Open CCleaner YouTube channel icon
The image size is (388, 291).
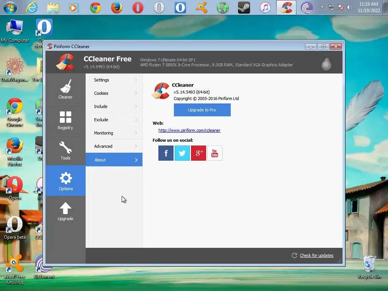[215, 153]
